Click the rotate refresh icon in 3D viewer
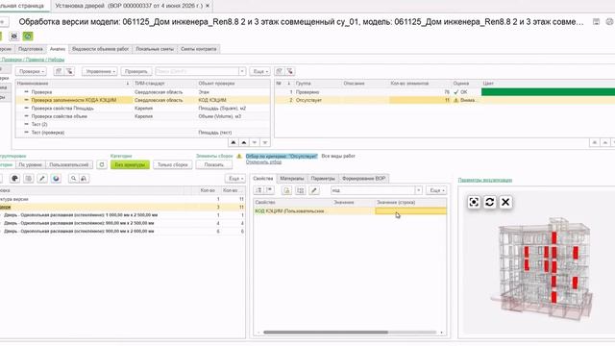The height and width of the screenshot is (346, 615). pos(489,202)
